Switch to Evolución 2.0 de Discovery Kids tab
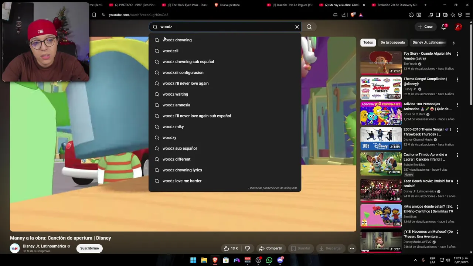 tap(395, 5)
